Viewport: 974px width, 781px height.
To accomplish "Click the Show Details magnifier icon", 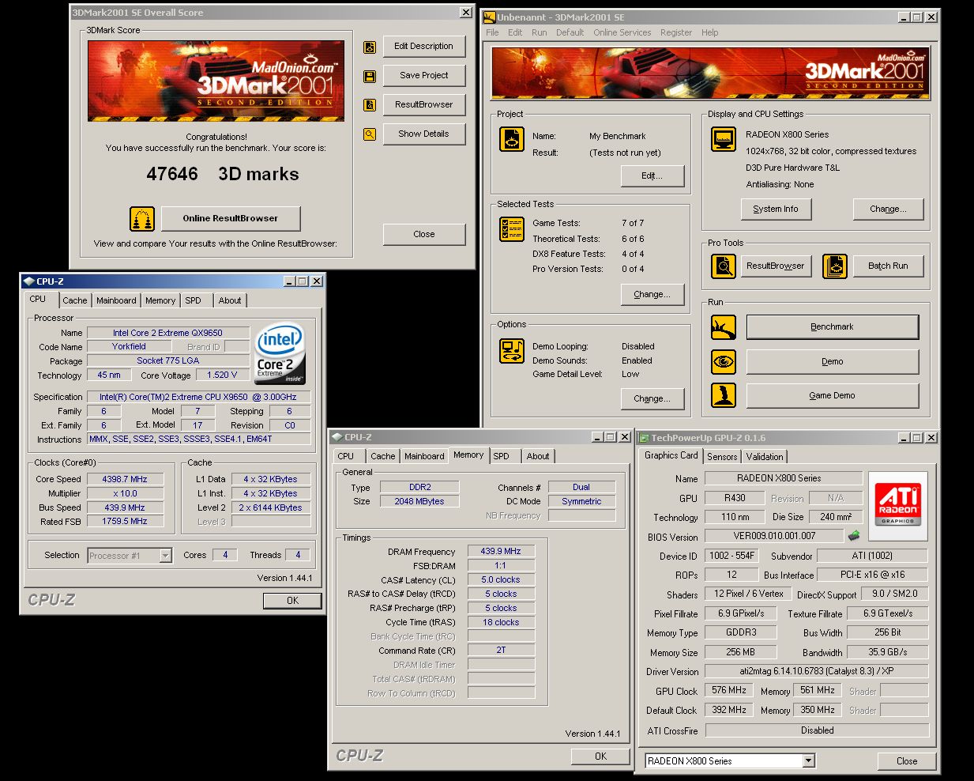I will pyautogui.click(x=369, y=134).
